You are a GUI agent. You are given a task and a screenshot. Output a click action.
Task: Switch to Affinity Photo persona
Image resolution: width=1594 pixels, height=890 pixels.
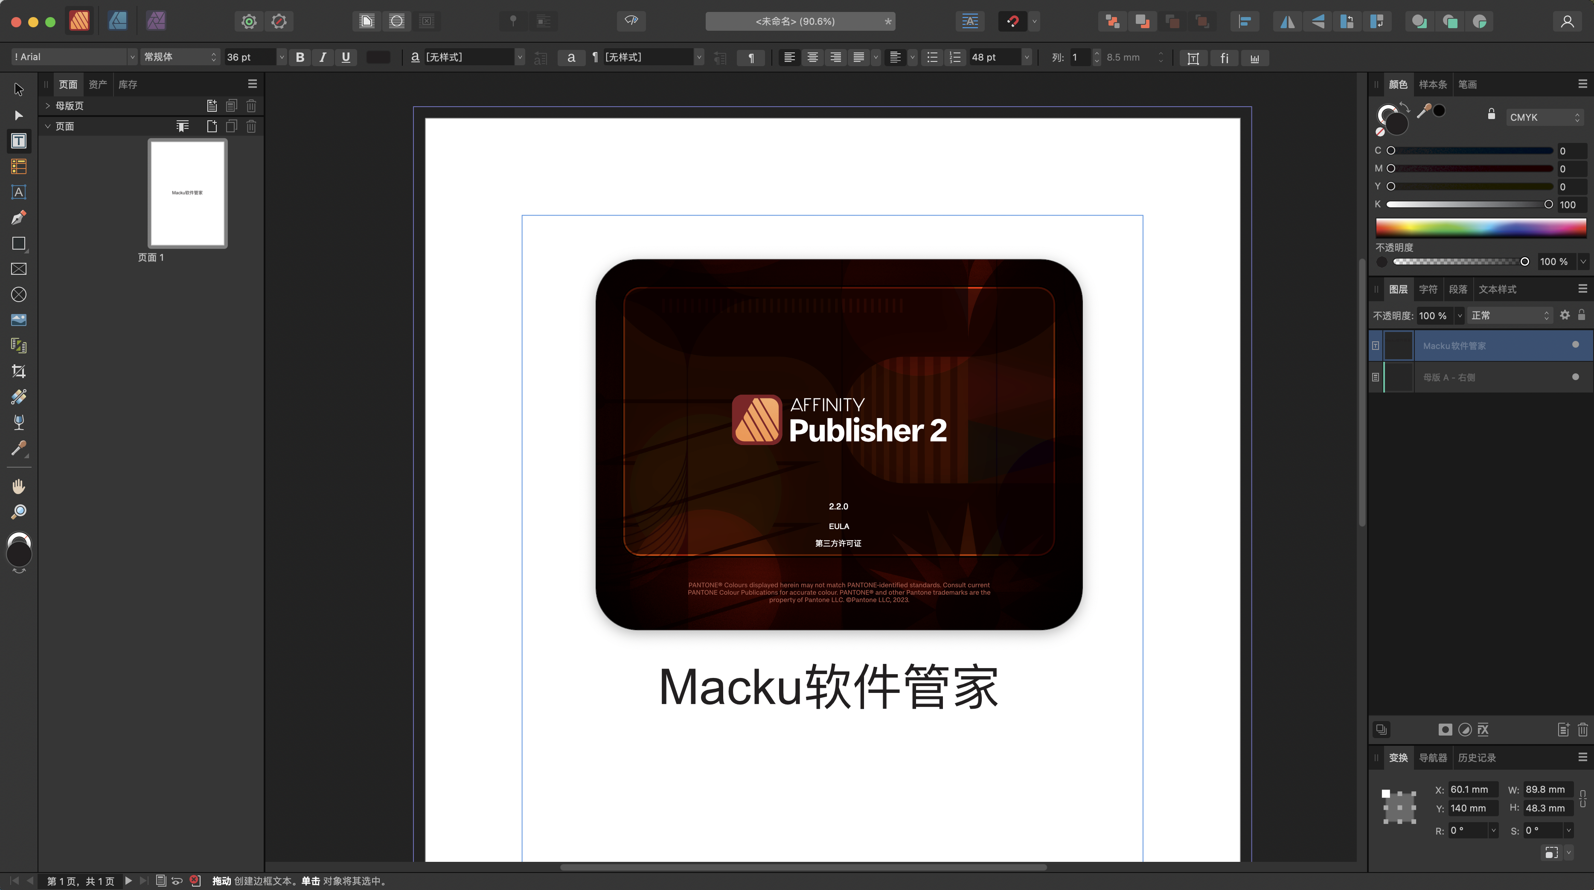point(156,21)
